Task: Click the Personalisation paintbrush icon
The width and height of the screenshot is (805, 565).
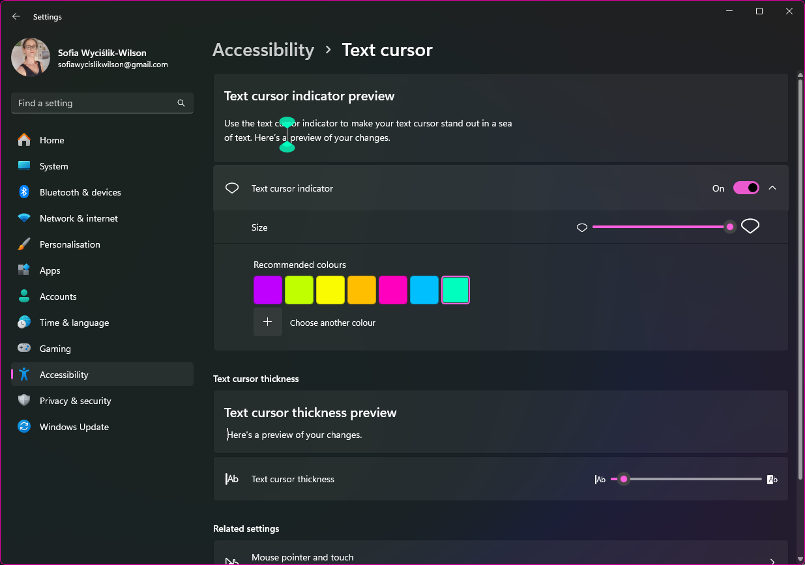Action: click(24, 244)
